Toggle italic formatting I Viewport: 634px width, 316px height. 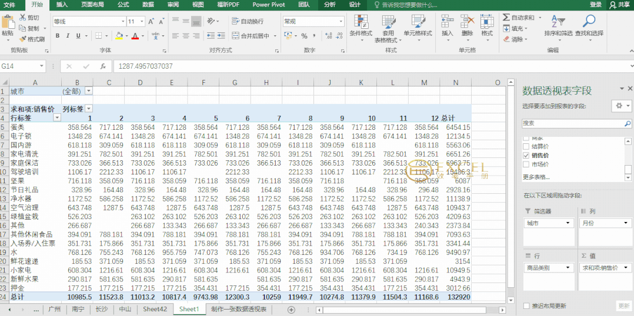coord(68,36)
